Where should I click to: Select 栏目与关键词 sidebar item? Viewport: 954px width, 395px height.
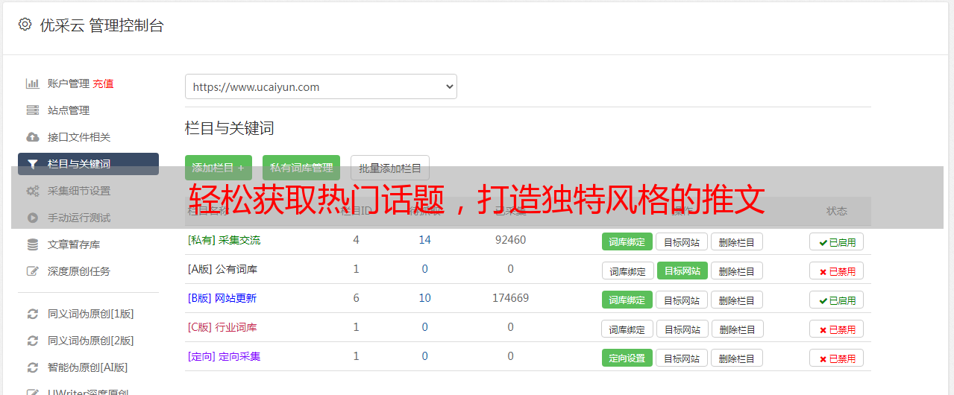(88, 164)
